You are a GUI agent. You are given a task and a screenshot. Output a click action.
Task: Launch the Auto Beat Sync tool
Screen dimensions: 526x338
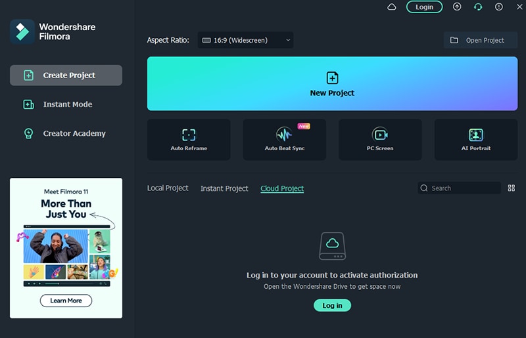[285, 140]
